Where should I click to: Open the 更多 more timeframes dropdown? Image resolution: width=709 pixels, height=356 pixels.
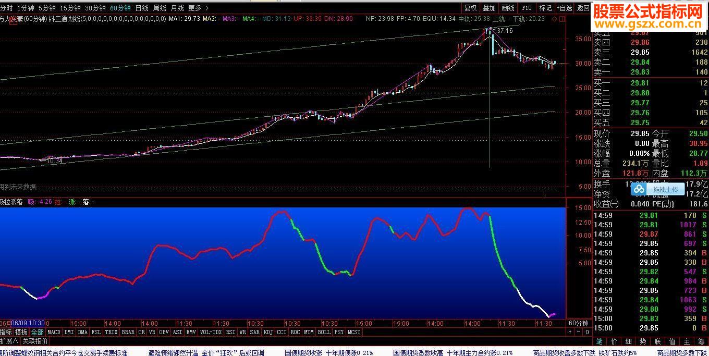(199, 8)
